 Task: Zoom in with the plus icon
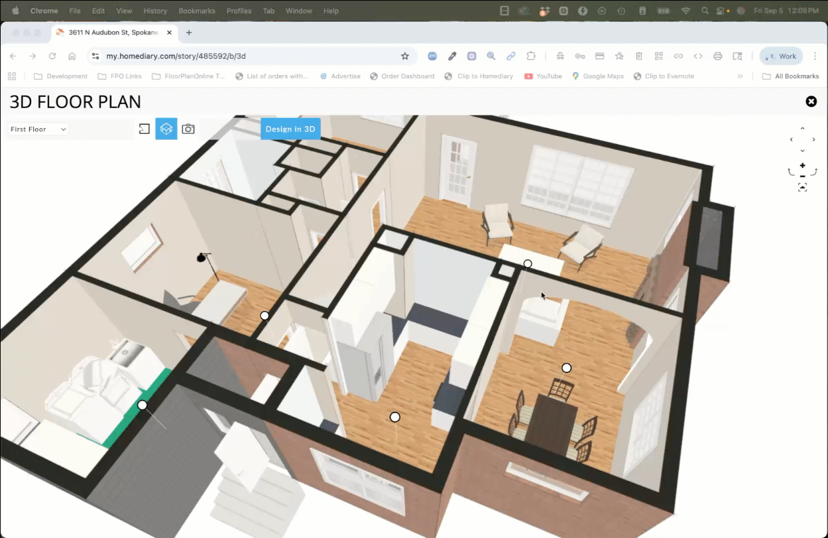tap(802, 165)
